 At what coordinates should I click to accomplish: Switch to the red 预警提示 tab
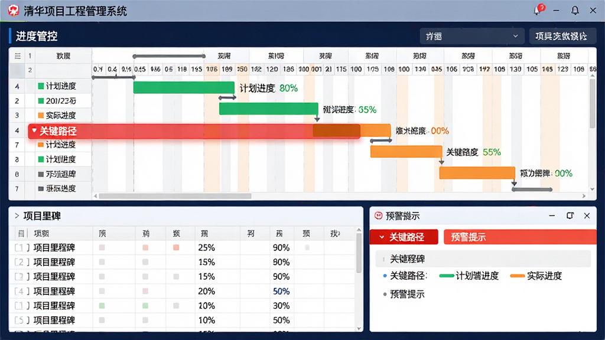pos(520,237)
